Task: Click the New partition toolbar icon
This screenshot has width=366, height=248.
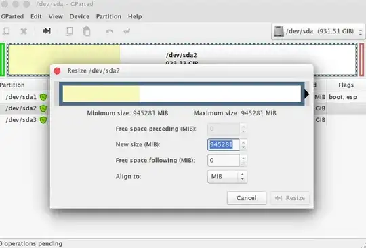Action: coord(6,31)
